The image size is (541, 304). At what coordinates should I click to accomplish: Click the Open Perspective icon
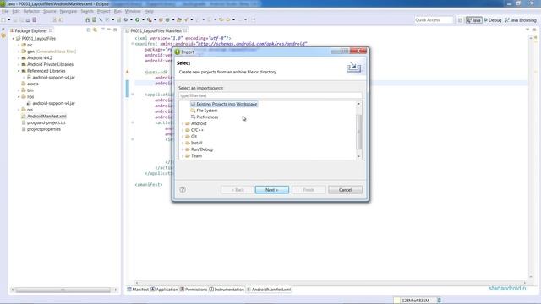pyautogui.click(x=460, y=20)
